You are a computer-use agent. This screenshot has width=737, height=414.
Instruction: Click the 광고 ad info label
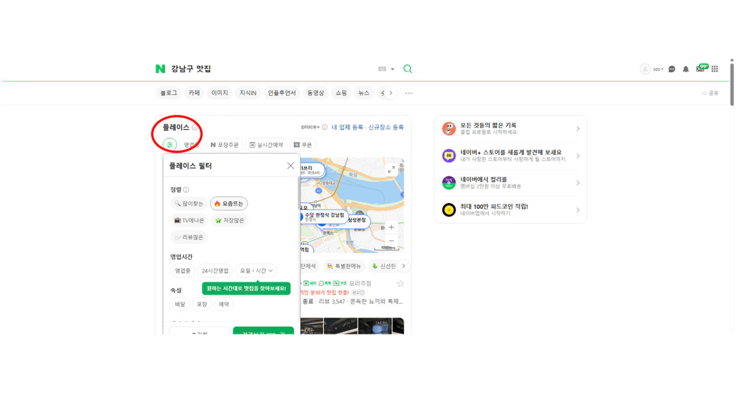pyautogui.click(x=358, y=293)
